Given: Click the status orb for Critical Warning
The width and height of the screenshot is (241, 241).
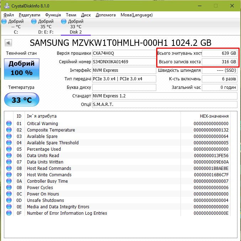Looking at the screenshot, I should point(9,123).
